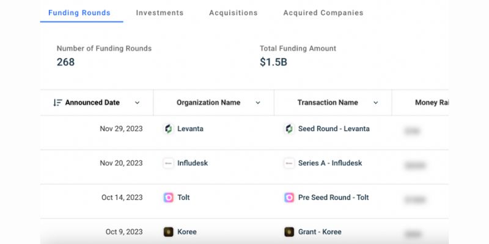
Task: Open the Pre Seed Round - Tolt link
Action: click(x=333, y=197)
